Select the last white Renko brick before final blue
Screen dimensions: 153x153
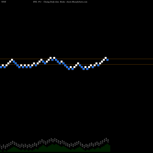pos(106,58)
